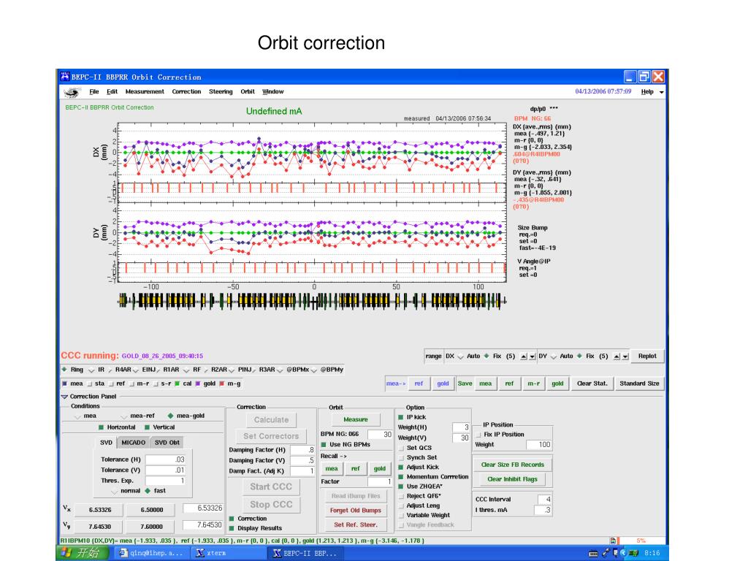This screenshot has width=748, height=561.
Task: Click the Clear Stat. button
Action: coord(592,383)
